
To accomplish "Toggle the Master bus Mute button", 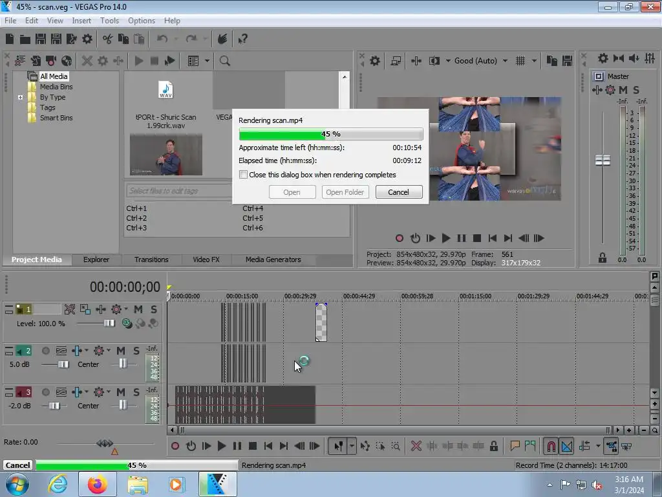I will pyautogui.click(x=623, y=89).
